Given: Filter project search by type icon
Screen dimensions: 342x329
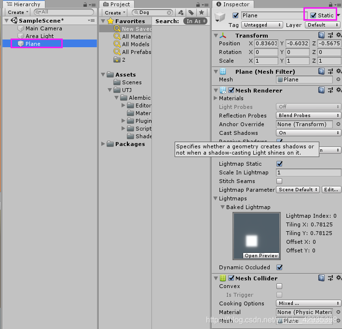Looking at the screenshot, I should (180, 13).
